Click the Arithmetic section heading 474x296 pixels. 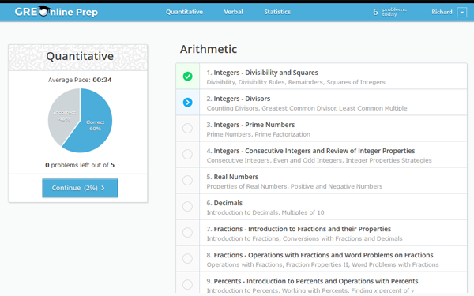click(x=209, y=49)
